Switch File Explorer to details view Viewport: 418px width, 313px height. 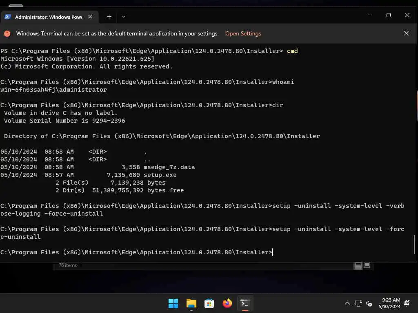coord(358,265)
